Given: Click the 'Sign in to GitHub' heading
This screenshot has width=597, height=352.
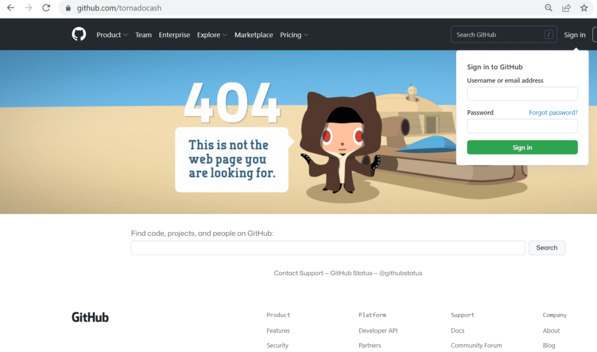Looking at the screenshot, I should pyautogui.click(x=494, y=67).
